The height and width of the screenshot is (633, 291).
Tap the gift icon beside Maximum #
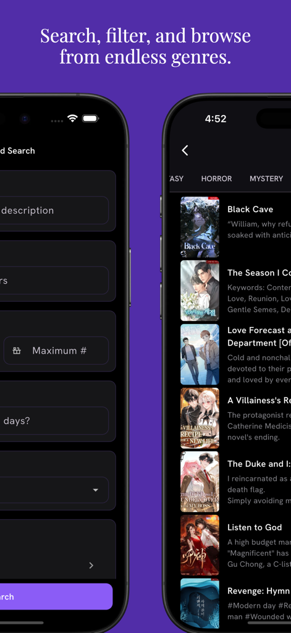17,350
